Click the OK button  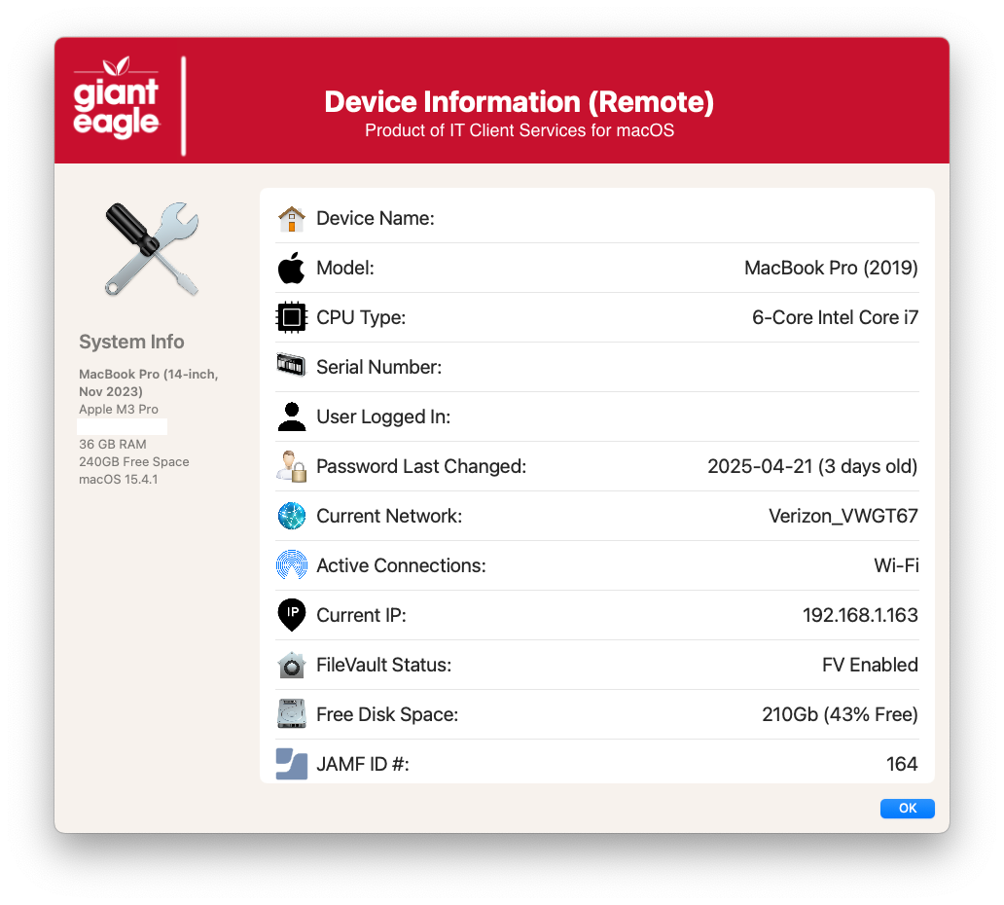907,808
